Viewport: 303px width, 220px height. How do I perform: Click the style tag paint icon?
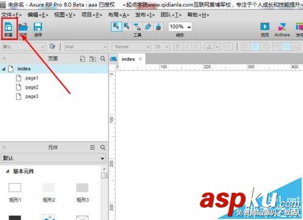52,47
